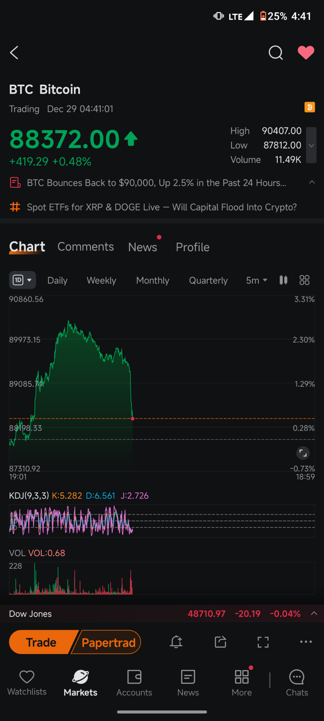Screen dimensions: 324x721
Task: Select the Daily chart interval
Action: click(57, 280)
